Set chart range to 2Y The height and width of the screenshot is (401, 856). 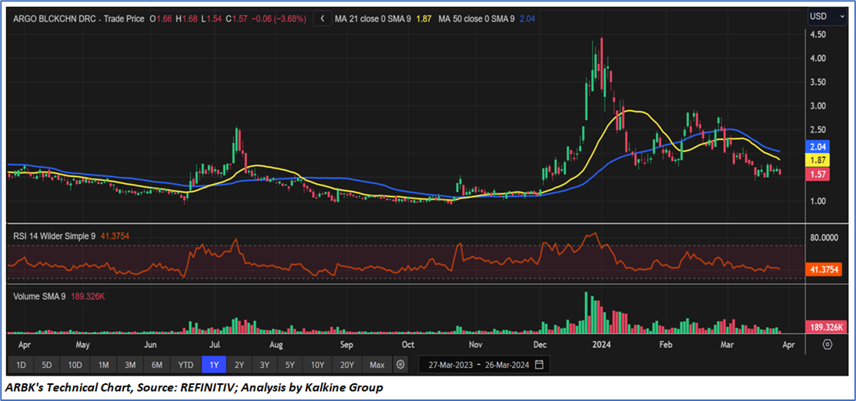pos(239,365)
